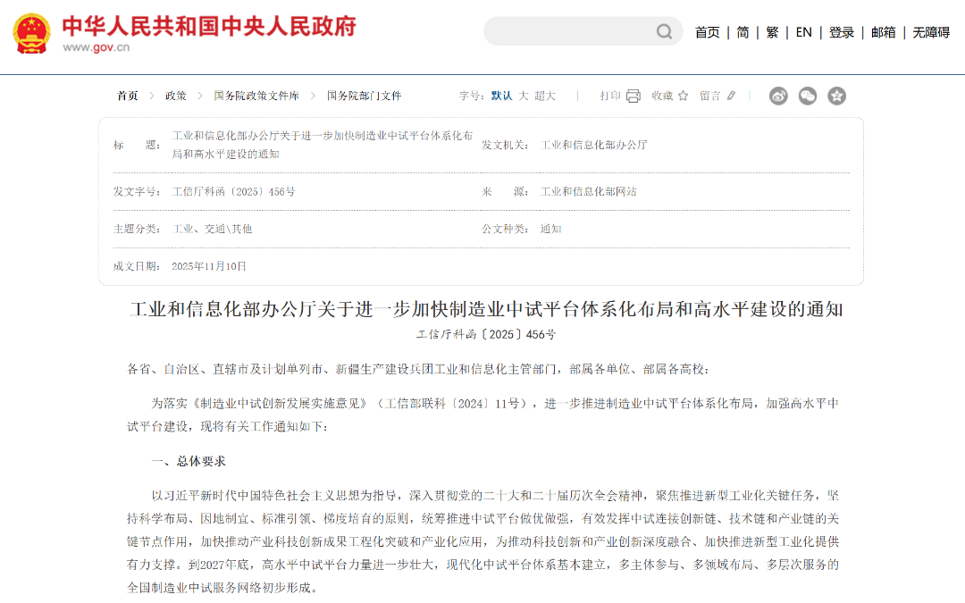
Task: Click the search magnifier icon
Action: 664,31
